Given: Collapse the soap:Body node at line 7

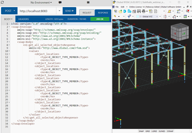Looking at the screenshot, I should [9, 42].
